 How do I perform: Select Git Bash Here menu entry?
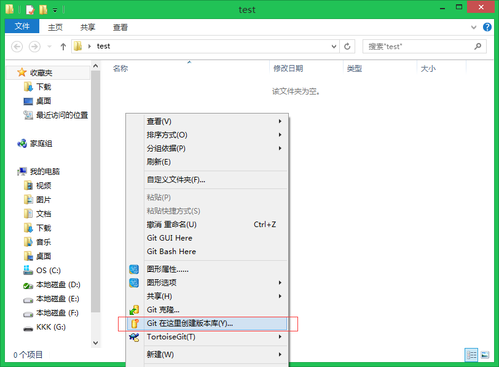point(171,252)
